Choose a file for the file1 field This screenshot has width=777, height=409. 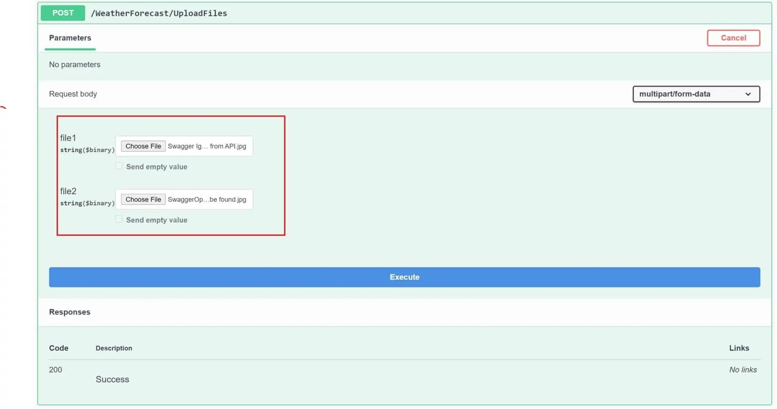coord(143,146)
